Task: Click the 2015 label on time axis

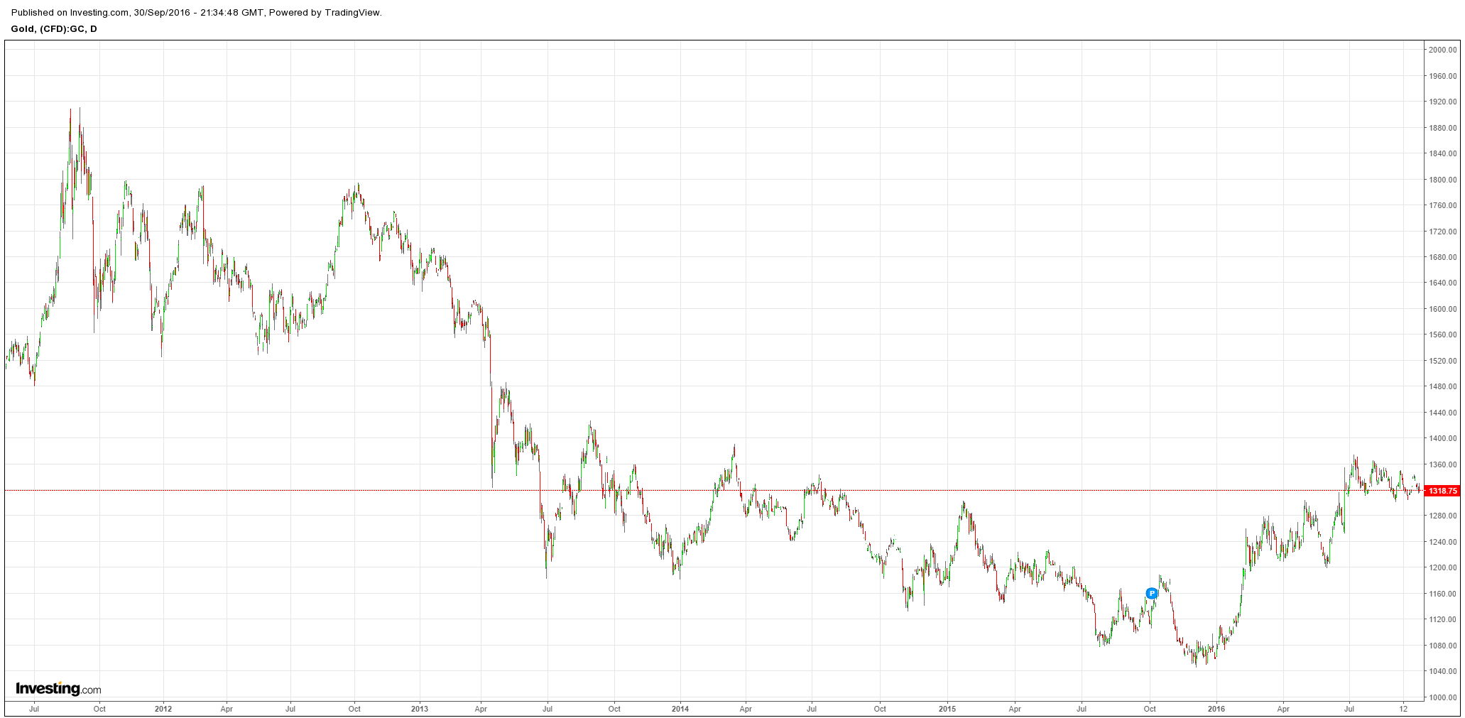Action: 947,709
